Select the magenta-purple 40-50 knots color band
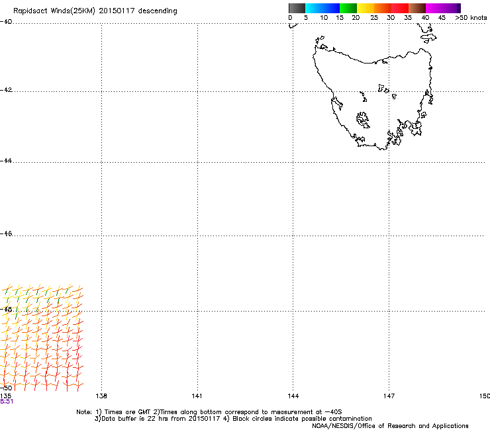The width and height of the screenshot is (490, 430). (x=443, y=8)
